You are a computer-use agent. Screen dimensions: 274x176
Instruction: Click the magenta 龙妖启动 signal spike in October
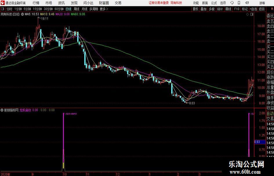click(x=63, y=141)
